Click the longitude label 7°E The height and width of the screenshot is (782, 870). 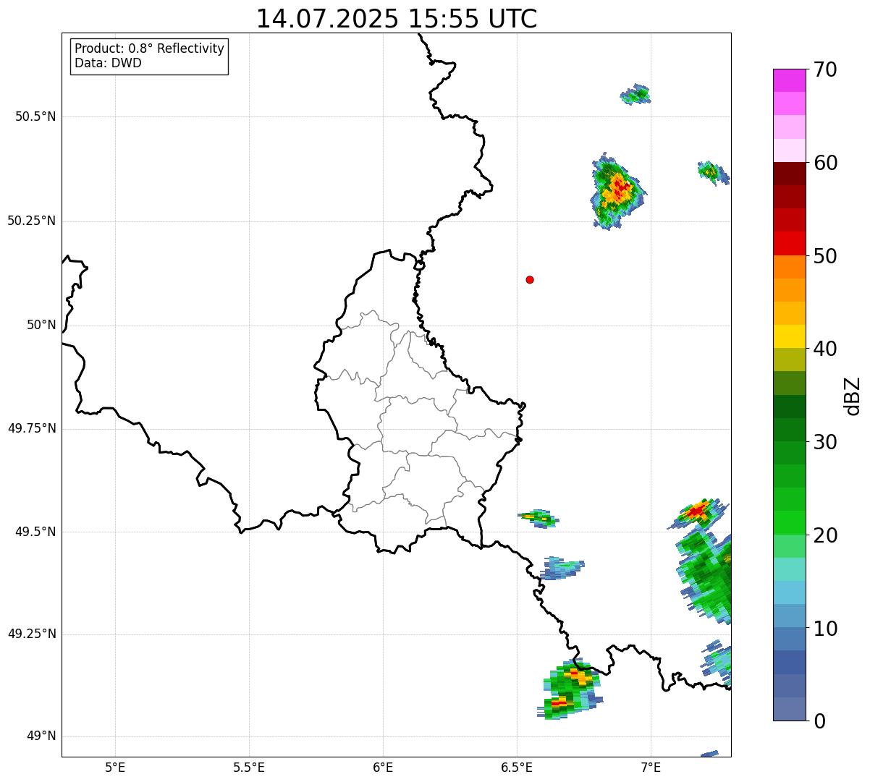(x=651, y=767)
